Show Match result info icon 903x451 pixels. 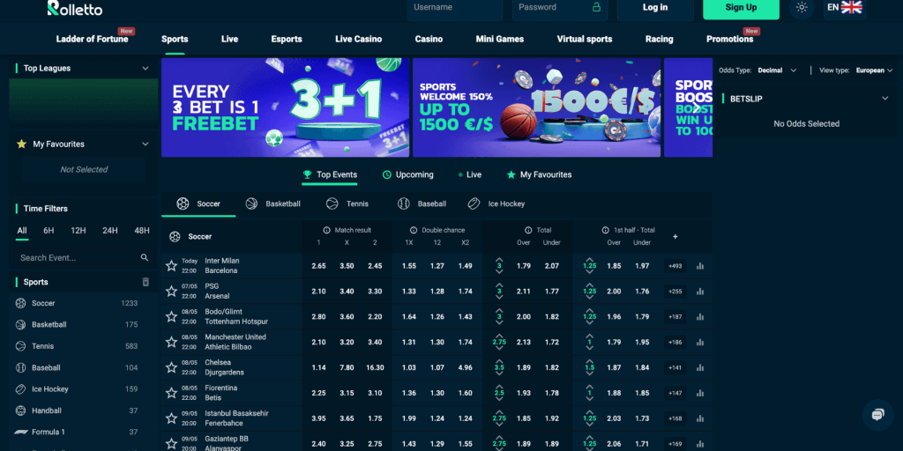(326, 230)
